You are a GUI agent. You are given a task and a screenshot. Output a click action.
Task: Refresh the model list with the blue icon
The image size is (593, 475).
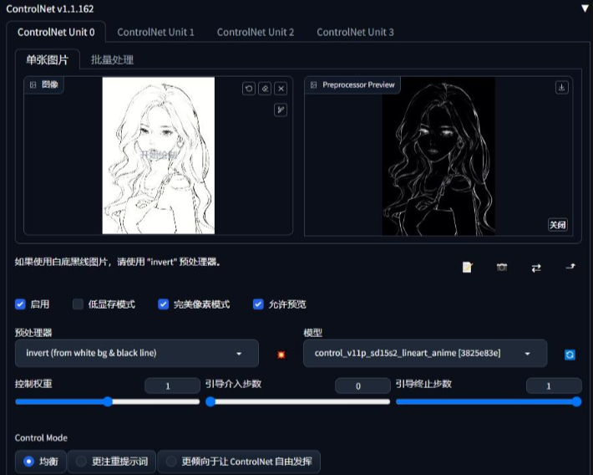click(x=570, y=355)
